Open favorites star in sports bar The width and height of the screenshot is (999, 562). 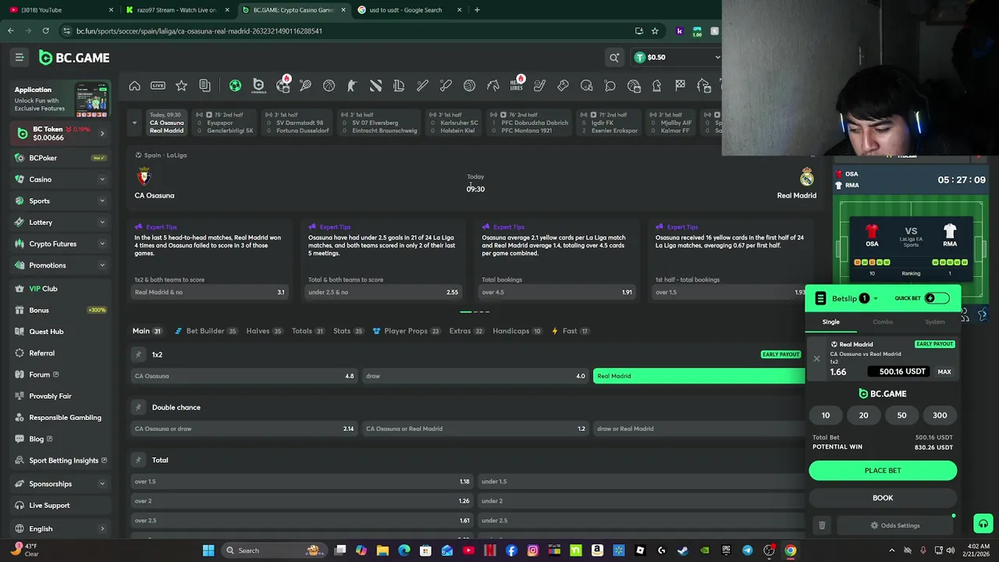click(x=181, y=86)
